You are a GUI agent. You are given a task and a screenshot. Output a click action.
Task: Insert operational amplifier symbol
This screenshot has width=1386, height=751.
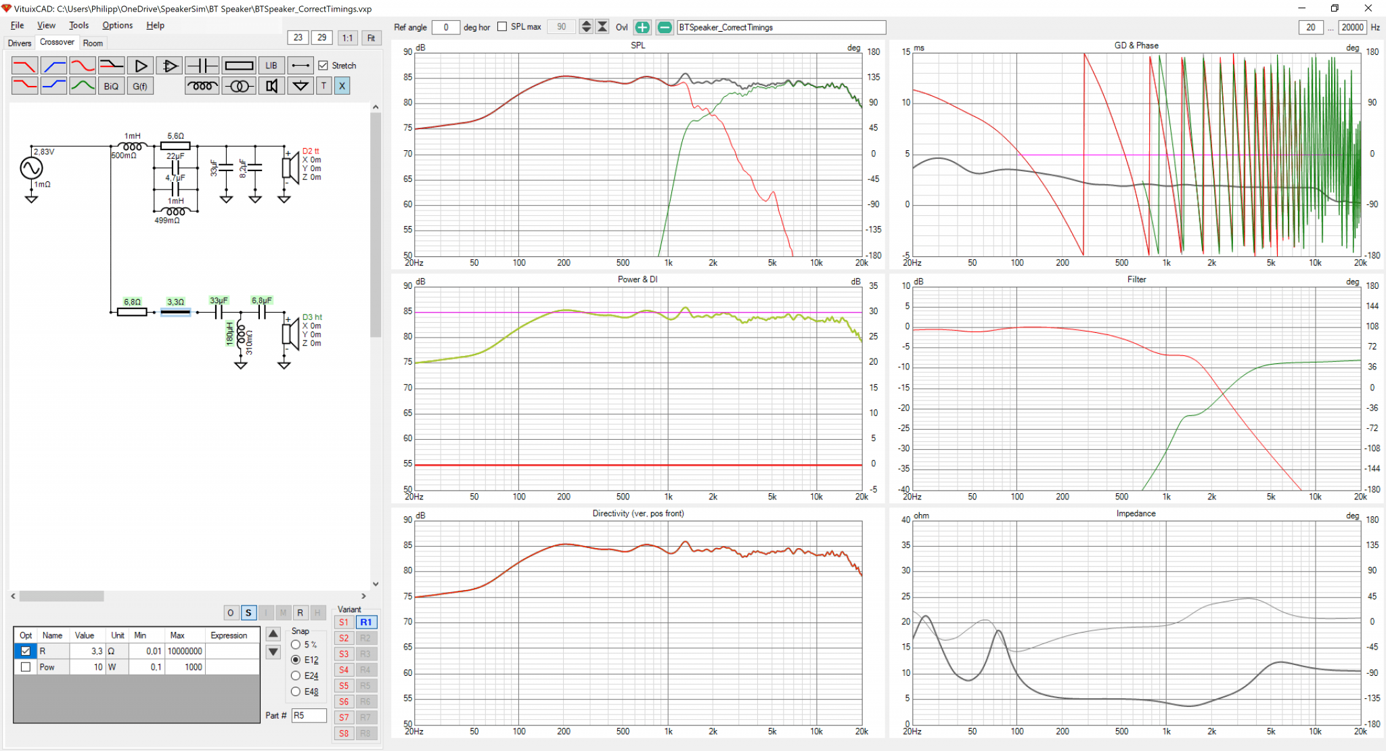(x=170, y=66)
